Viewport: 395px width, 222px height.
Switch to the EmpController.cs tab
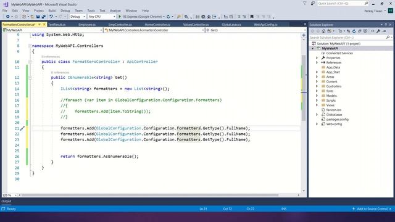pos(120,25)
